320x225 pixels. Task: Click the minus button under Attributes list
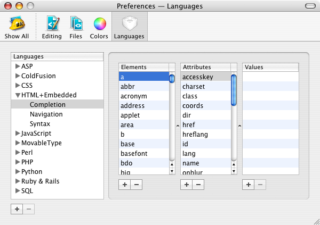pos(197,185)
